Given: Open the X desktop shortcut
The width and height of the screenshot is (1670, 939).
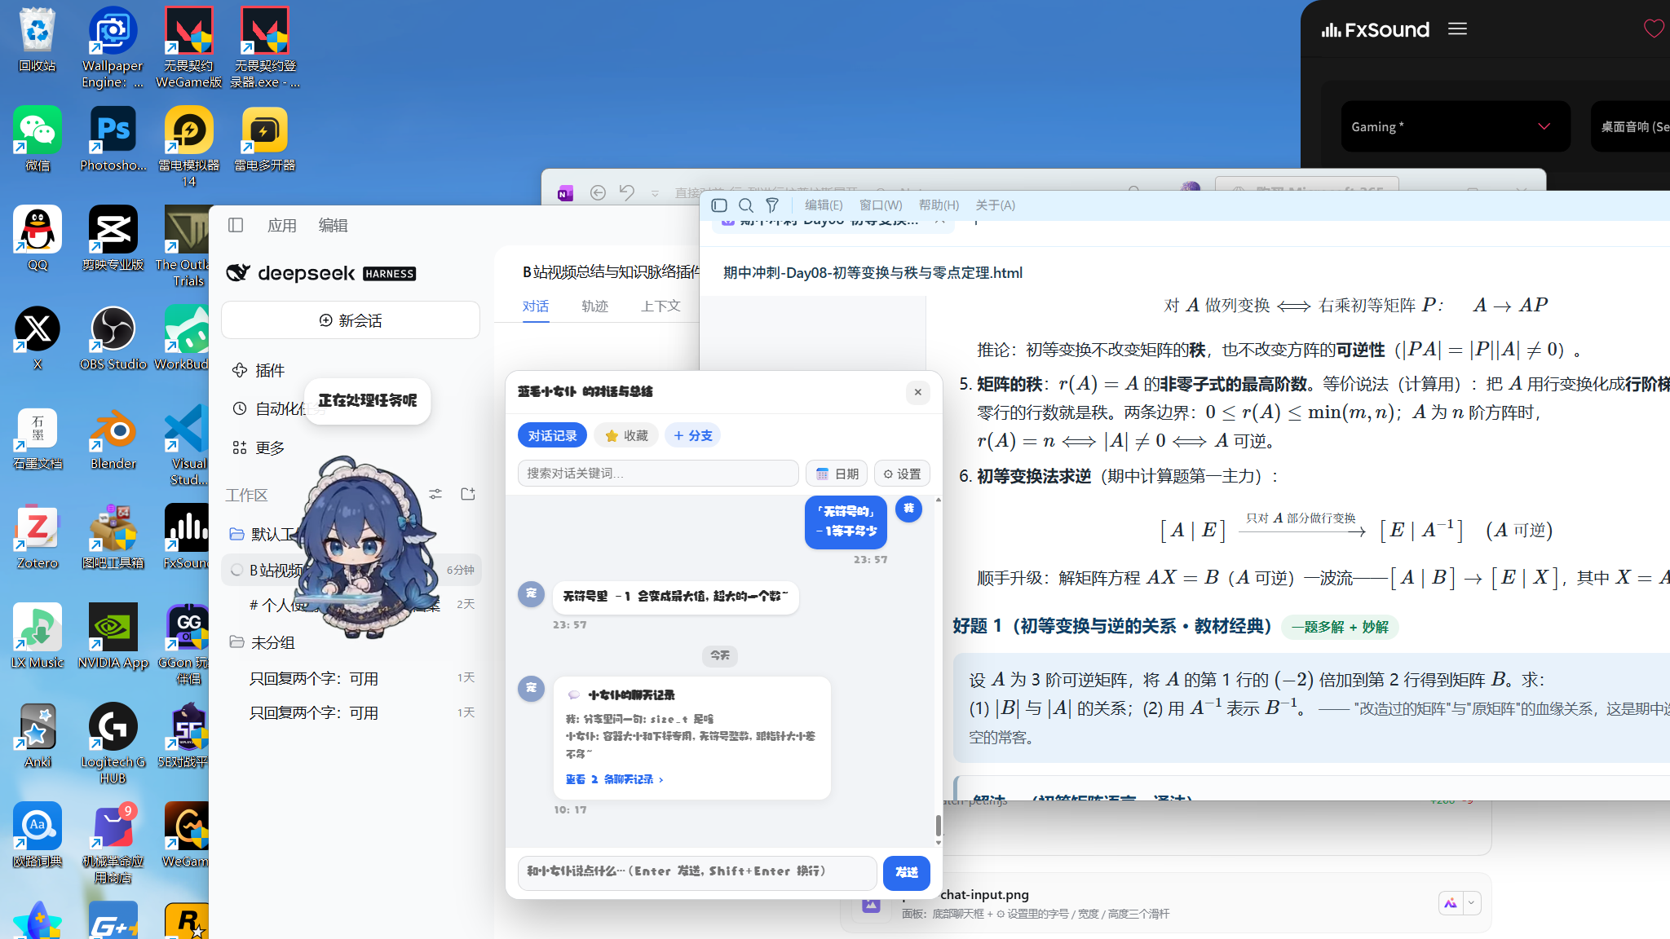Looking at the screenshot, I should pyautogui.click(x=38, y=337).
